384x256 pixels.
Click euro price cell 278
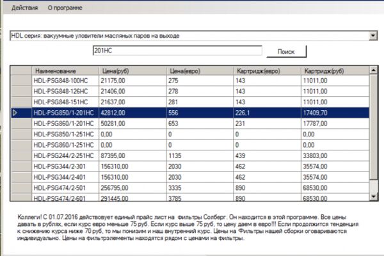(x=200, y=92)
